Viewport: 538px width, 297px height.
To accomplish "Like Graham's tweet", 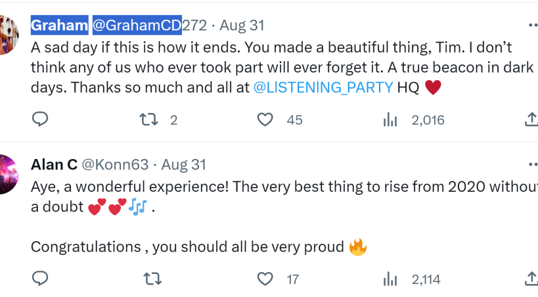I will point(265,120).
